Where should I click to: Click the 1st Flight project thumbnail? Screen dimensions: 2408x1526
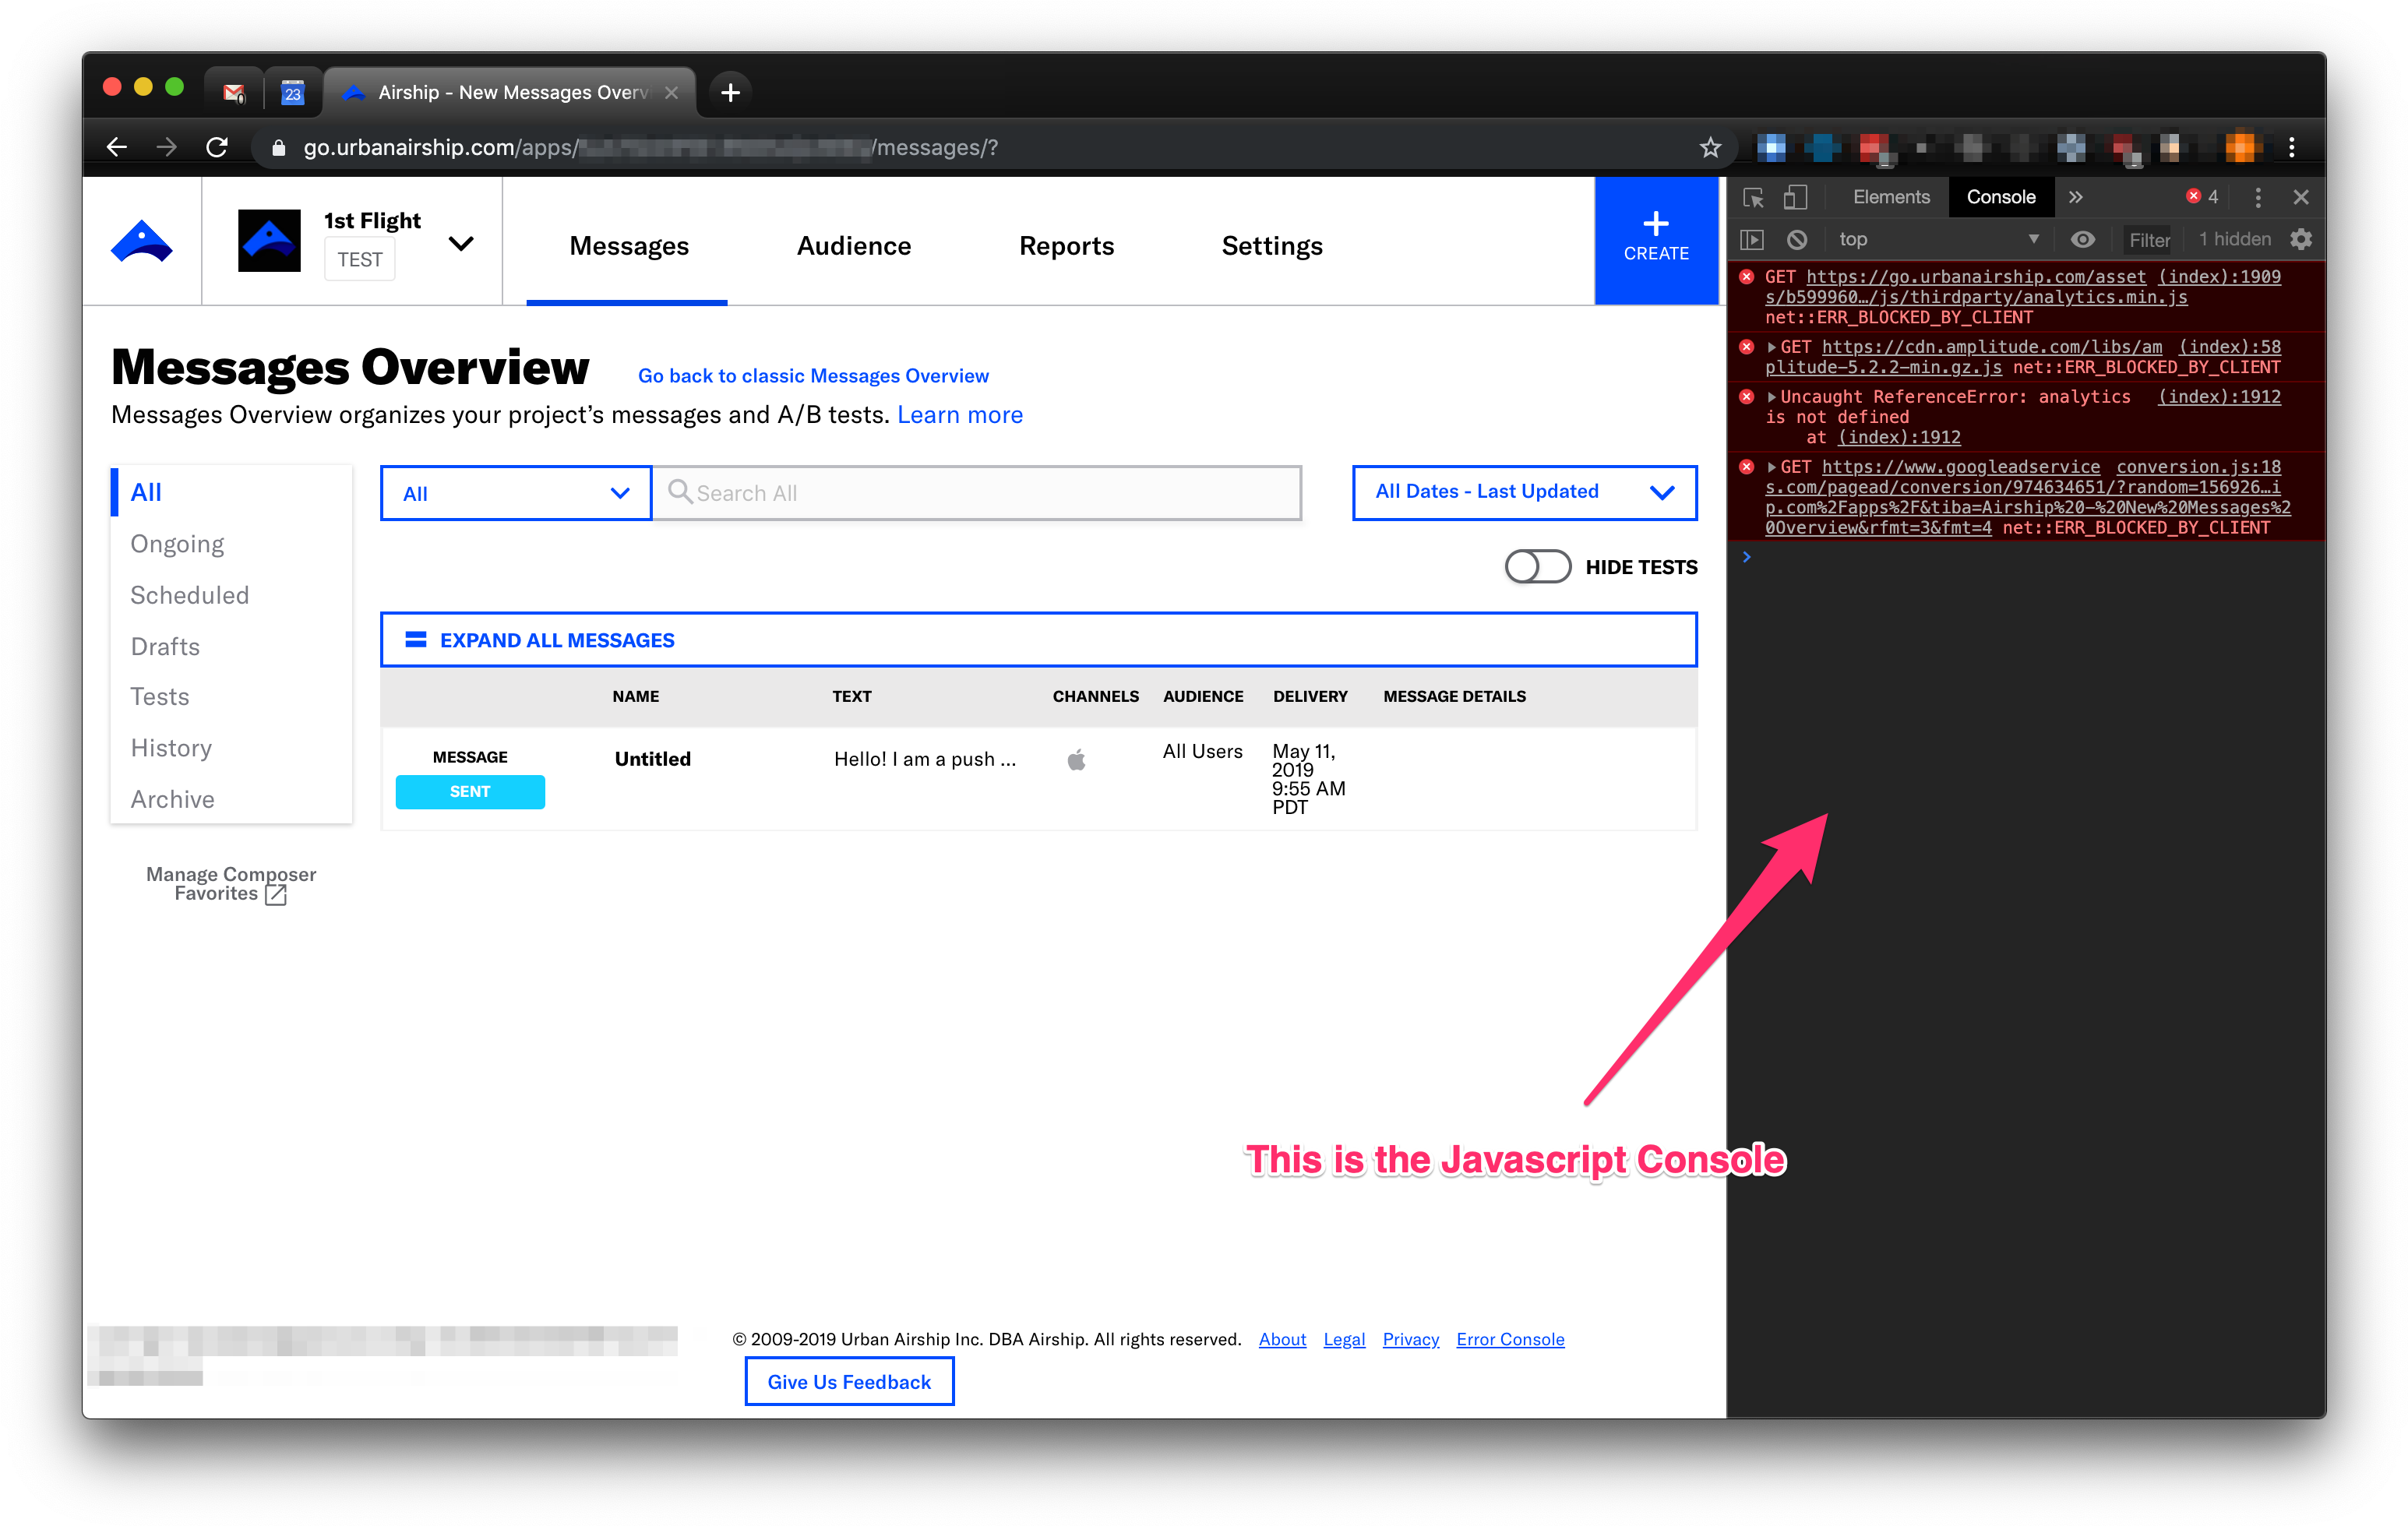(269, 240)
